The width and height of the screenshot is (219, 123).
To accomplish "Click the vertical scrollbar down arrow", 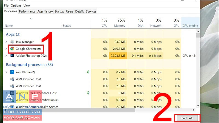I will 198,106.
